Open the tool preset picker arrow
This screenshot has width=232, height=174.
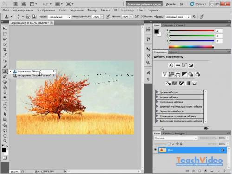coord(11,17)
